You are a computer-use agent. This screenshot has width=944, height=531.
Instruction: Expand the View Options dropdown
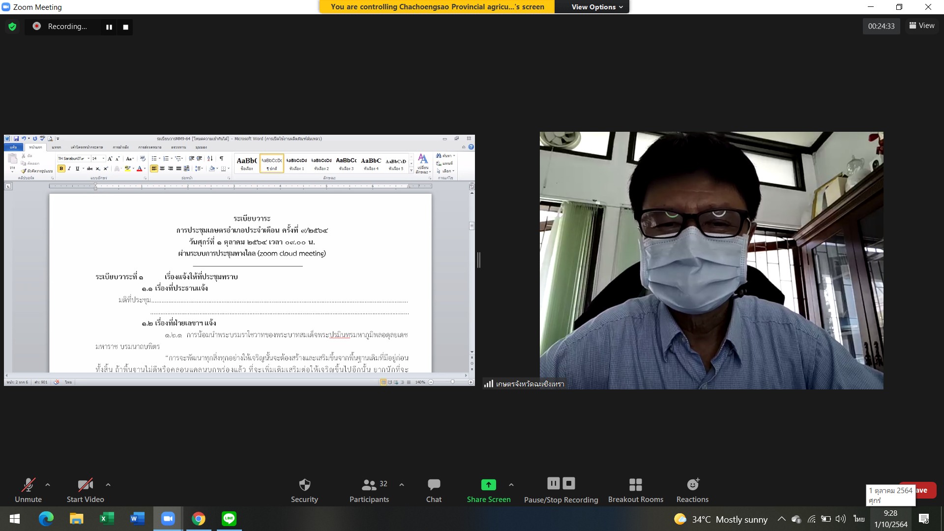[597, 7]
